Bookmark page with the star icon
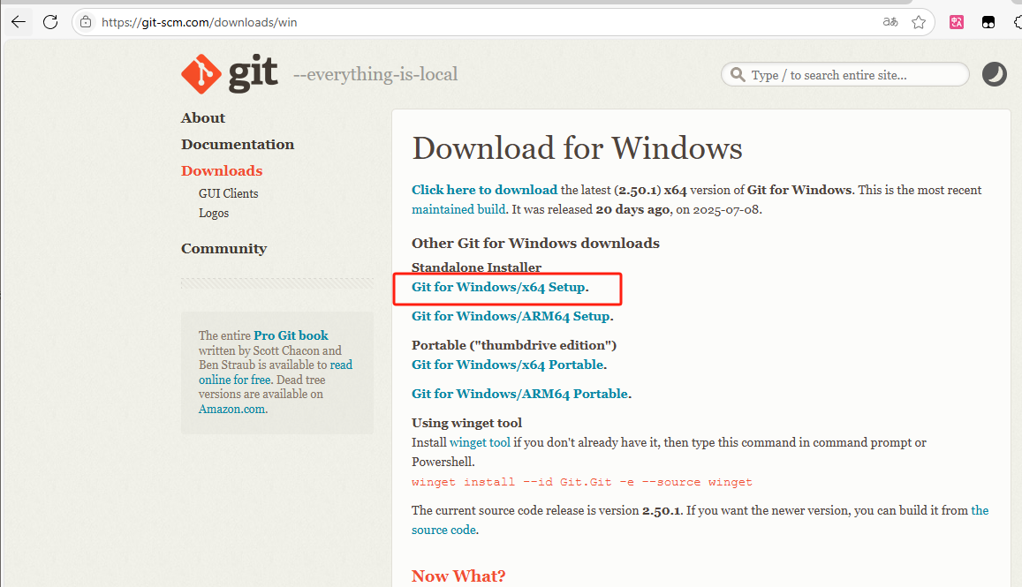1022x587 pixels. tap(919, 22)
